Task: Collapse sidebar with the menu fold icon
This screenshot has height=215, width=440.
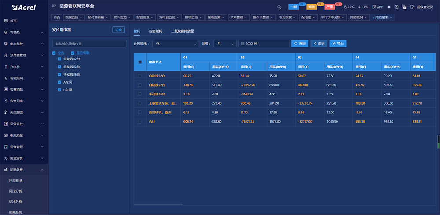Action: click(54, 6)
